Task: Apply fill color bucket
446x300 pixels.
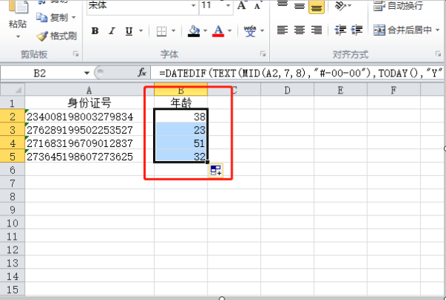Action: point(194,31)
